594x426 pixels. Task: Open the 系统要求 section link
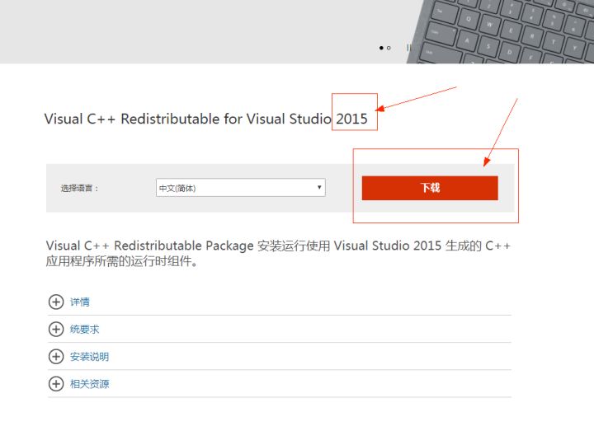tap(85, 329)
